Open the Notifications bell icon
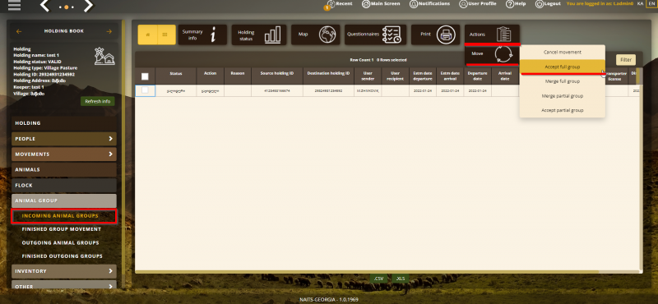Screen dimensions: 658x304 tap(414, 4)
